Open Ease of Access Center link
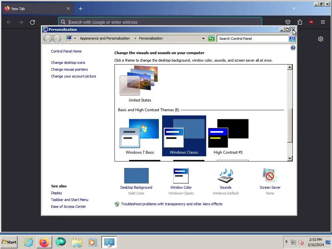 click(68, 207)
